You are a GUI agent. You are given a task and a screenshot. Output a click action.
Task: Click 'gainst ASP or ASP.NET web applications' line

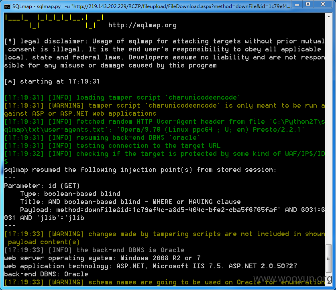click(x=80, y=114)
